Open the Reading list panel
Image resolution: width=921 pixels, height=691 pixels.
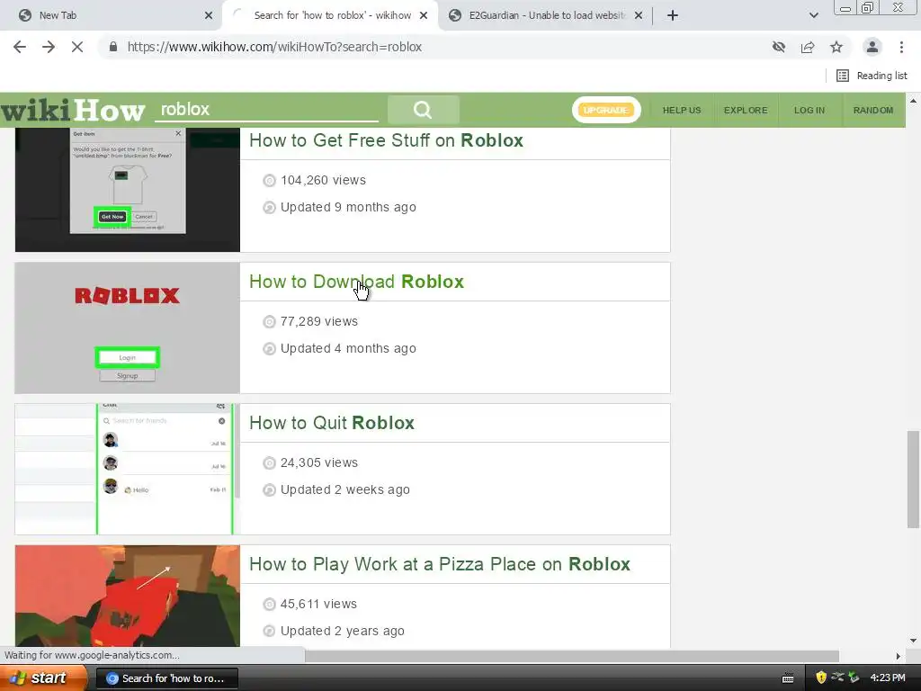click(872, 76)
